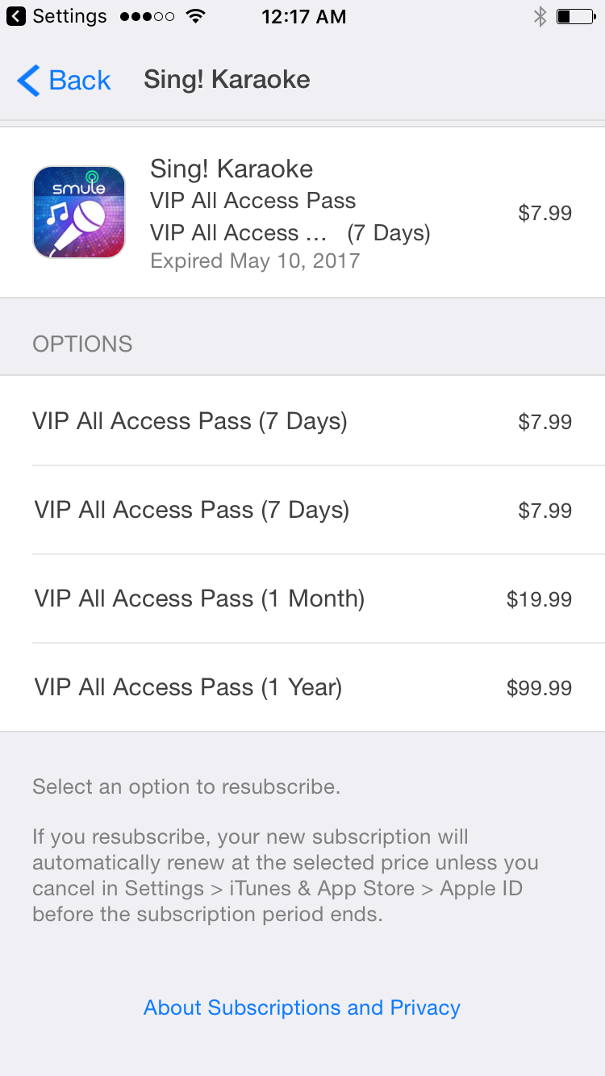Tap the return-to-Settings arrow in status bar
The height and width of the screenshot is (1076, 605).
(16, 16)
